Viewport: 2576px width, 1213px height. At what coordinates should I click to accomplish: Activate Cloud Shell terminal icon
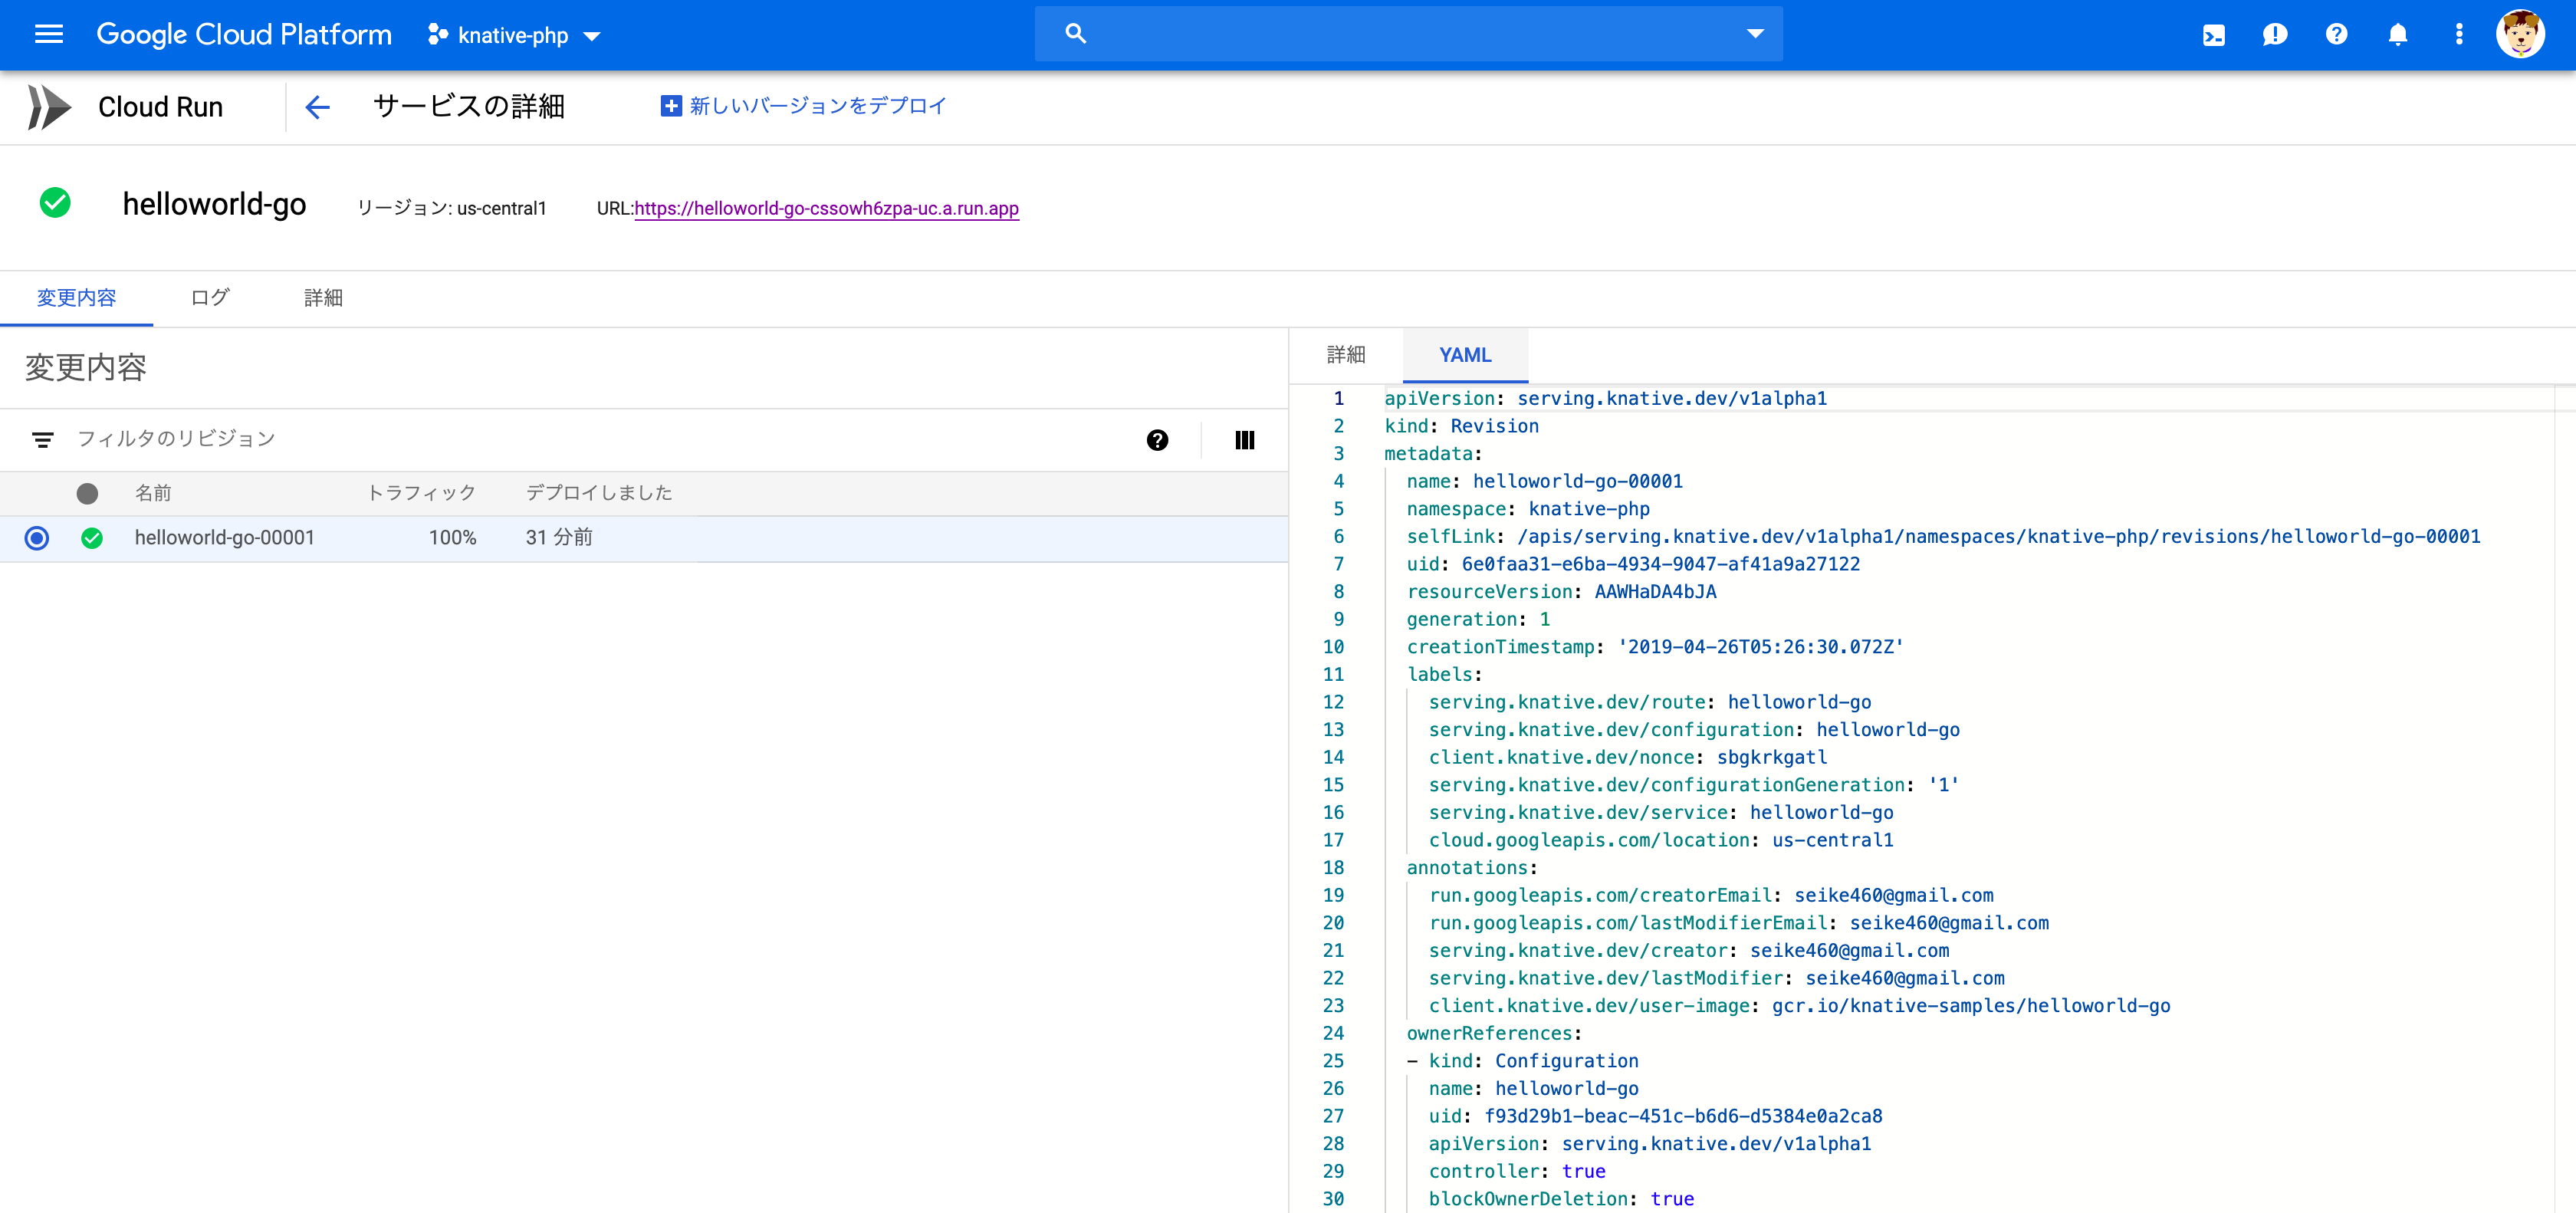point(2213,35)
